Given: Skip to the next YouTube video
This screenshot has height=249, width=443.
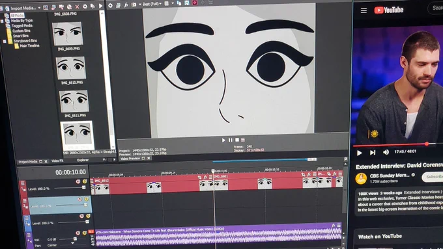Looking at the screenshot, I should coord(373,153).
